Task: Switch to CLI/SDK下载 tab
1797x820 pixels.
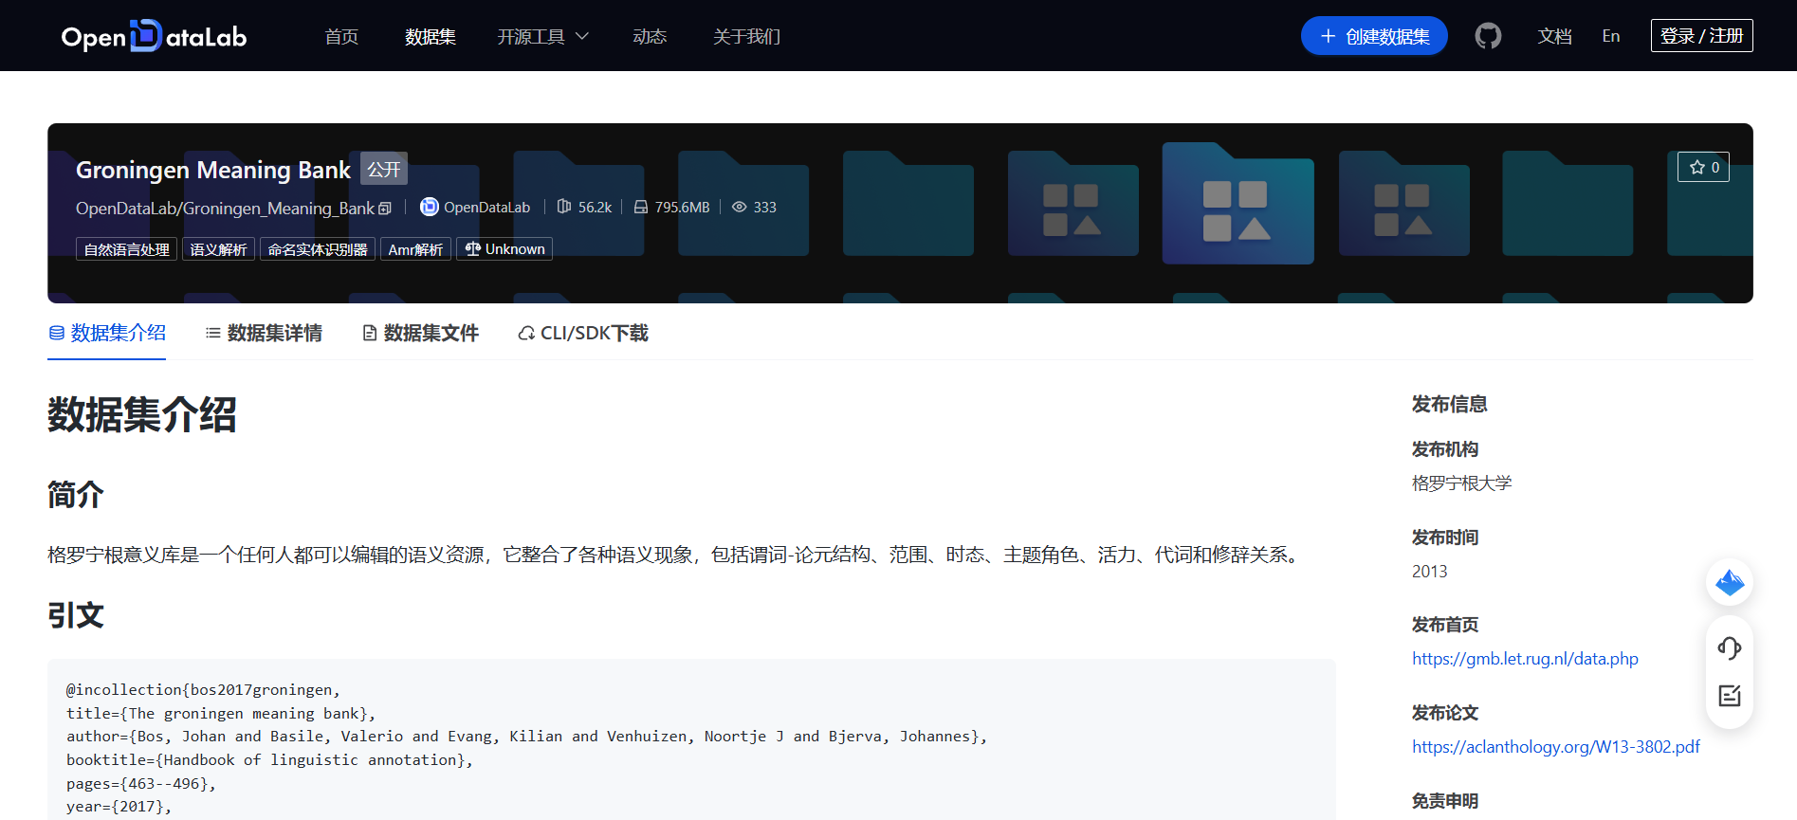Action: [583, 333]
